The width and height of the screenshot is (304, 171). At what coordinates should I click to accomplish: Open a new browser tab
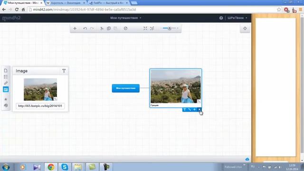[x=134, y=3]
